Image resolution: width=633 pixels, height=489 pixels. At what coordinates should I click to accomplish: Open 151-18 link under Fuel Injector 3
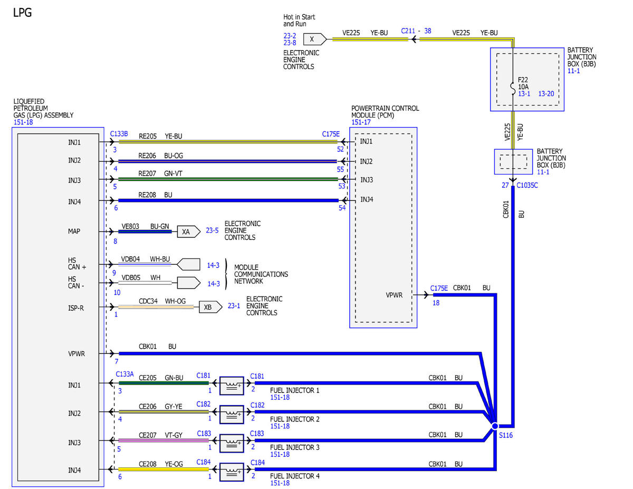click(280, 455)
